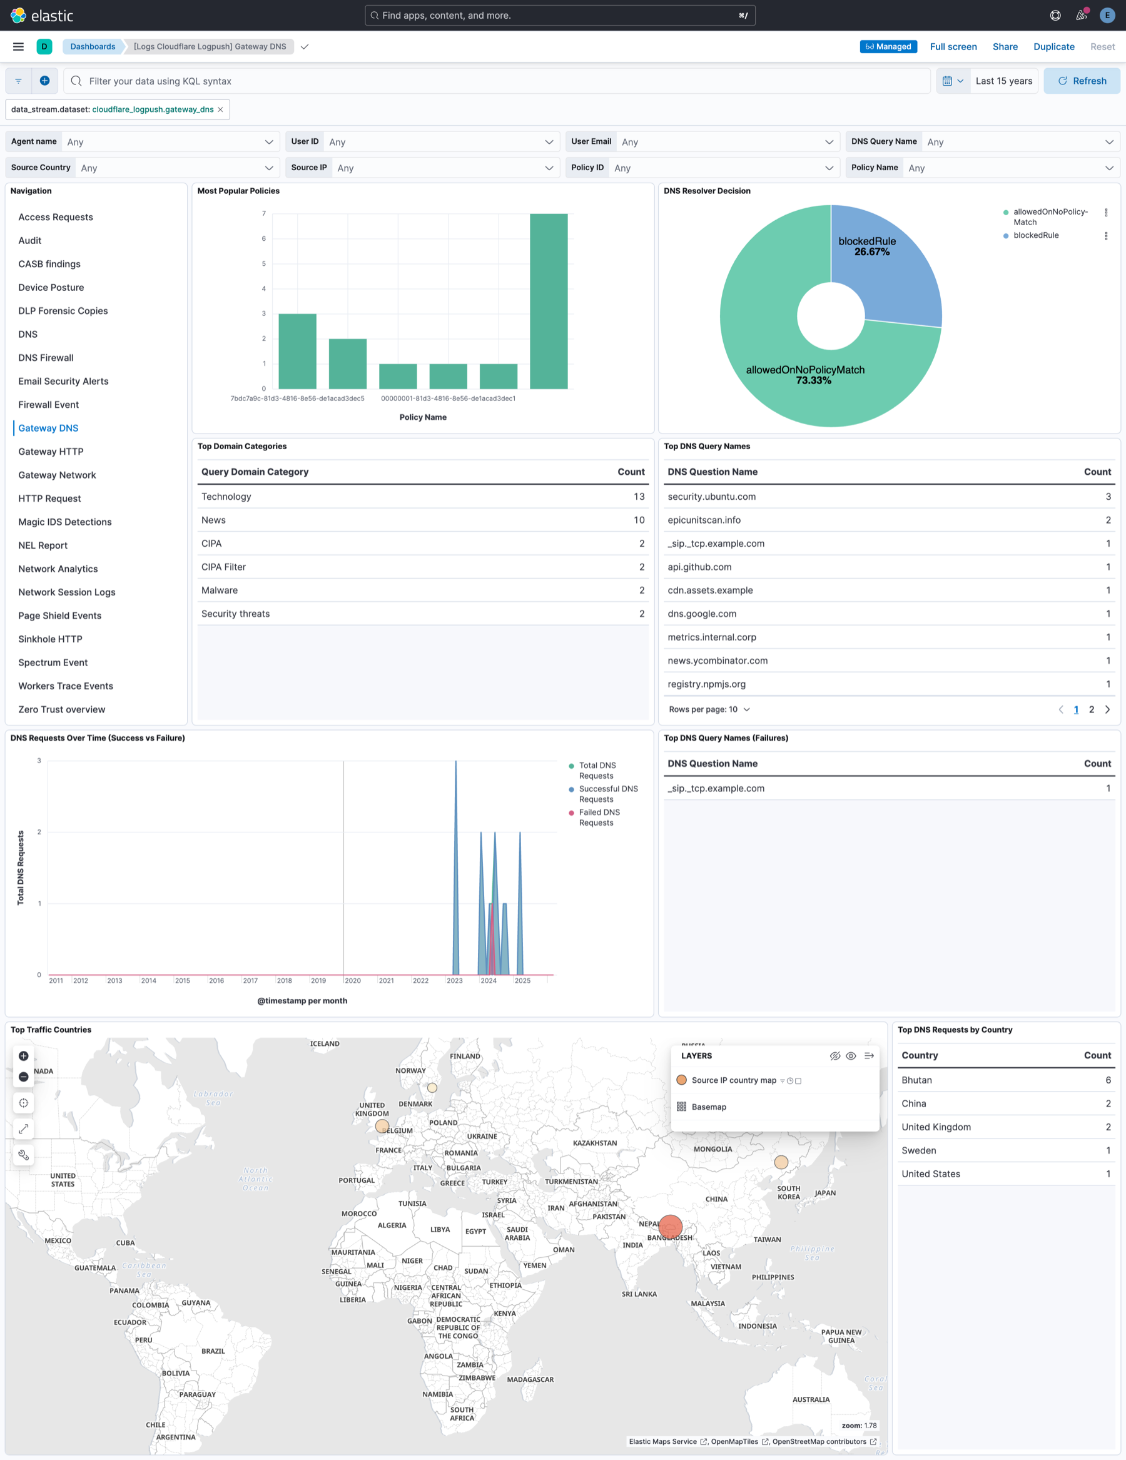Expand the User ID filter dropdown
This screenshot has height=1460, width=1126.
coord(441,142)
